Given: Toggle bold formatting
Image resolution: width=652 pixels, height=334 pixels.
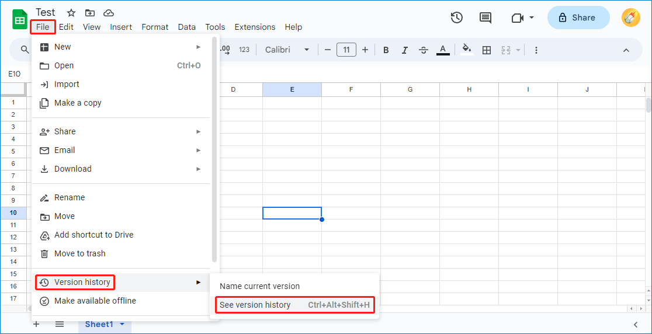Looking at the screenshot, I should pyautogui.click(x=386, y=50).
